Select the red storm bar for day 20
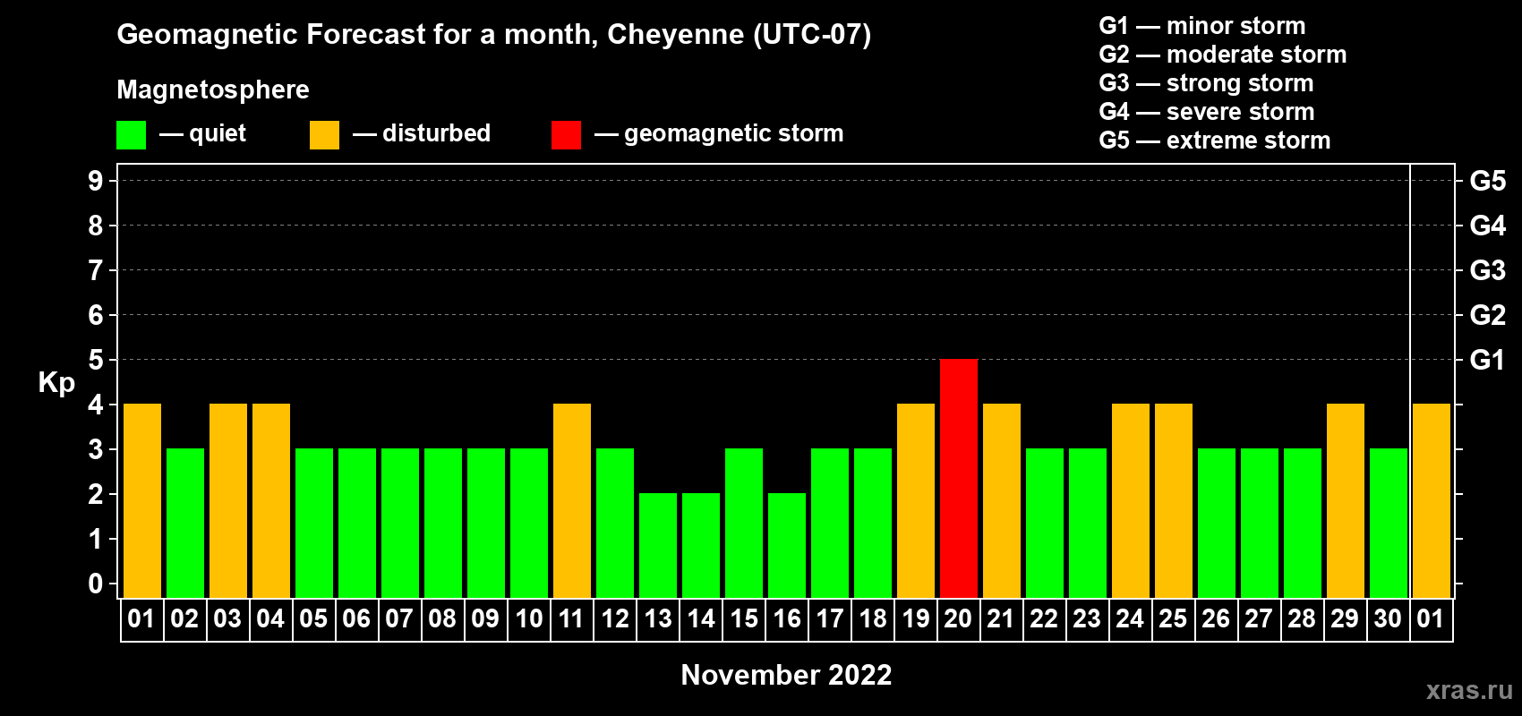This screenshot has width=1522, height=716. (x=959, y=478)
